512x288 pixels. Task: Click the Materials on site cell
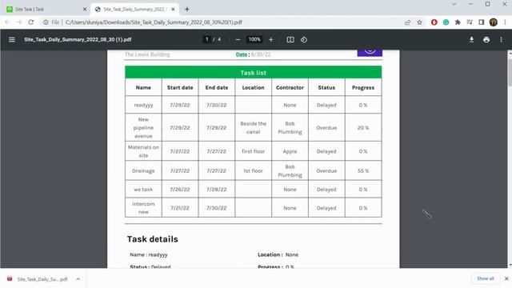143,151
